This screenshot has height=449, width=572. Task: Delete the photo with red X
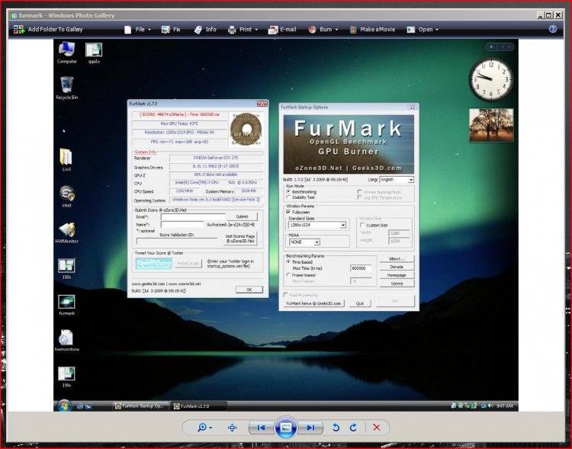click(x=377, y=428)
